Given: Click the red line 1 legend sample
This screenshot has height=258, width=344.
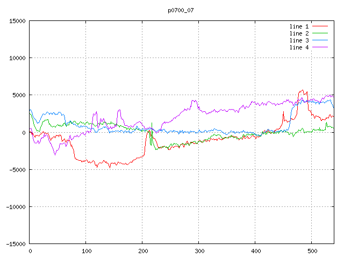Looking at the screenshot, I should tap(320, 26).
